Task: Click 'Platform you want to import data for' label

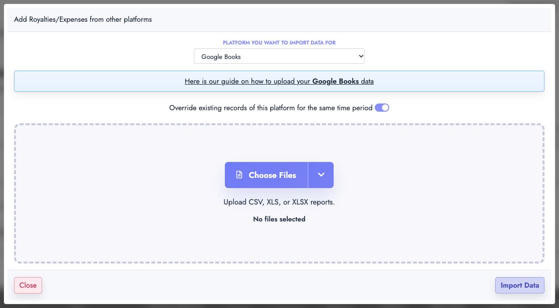Action: 279,43
